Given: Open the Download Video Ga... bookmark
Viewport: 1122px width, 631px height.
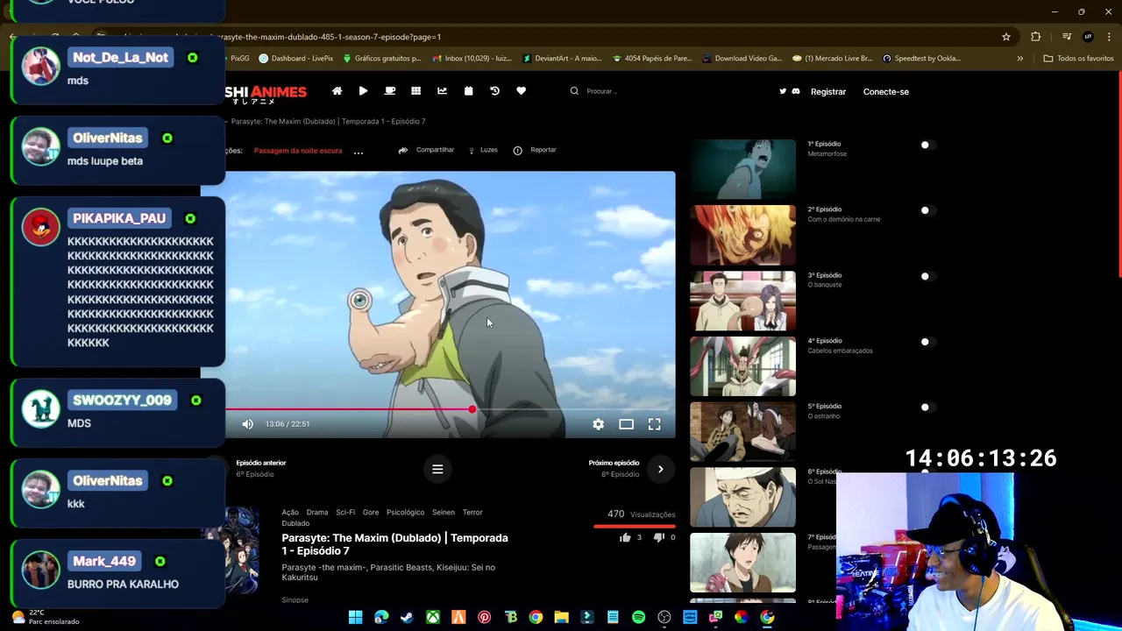Looking at the screenshot, I should coord(741,59).
